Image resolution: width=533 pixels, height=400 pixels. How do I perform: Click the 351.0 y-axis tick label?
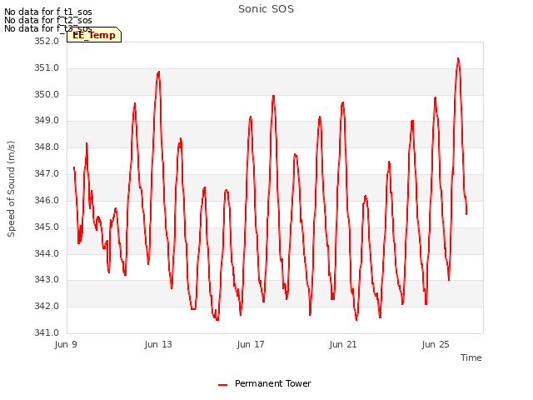pos(47,67)
